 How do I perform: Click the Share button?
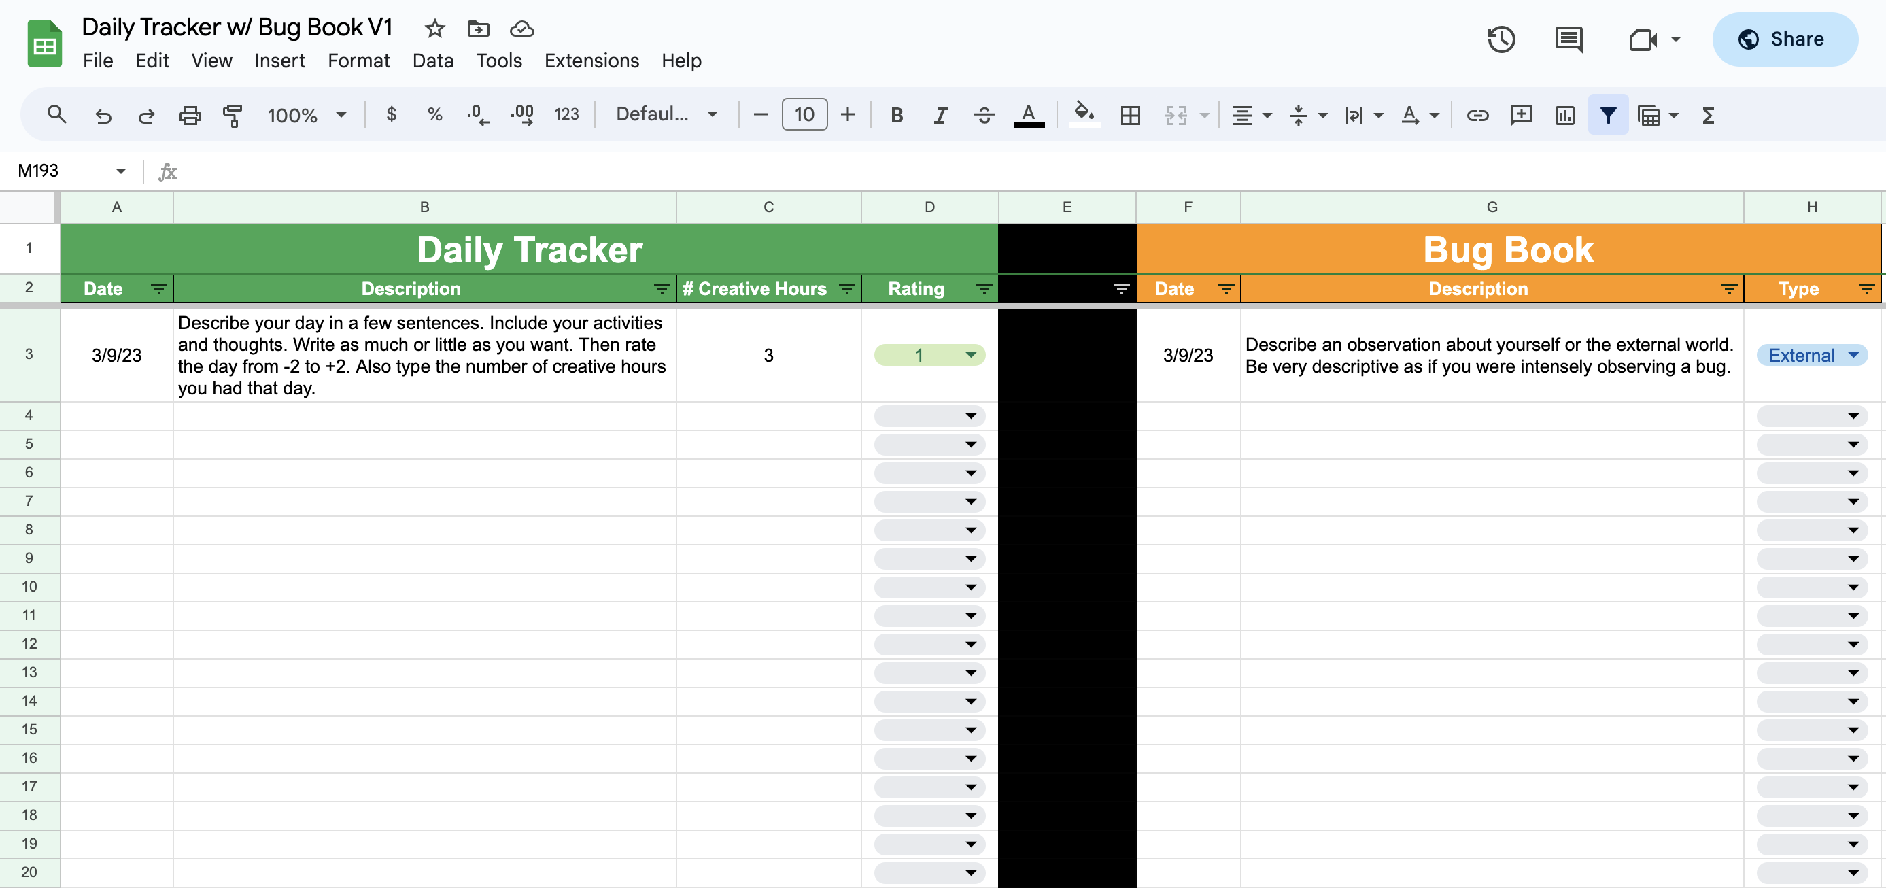1783,39
